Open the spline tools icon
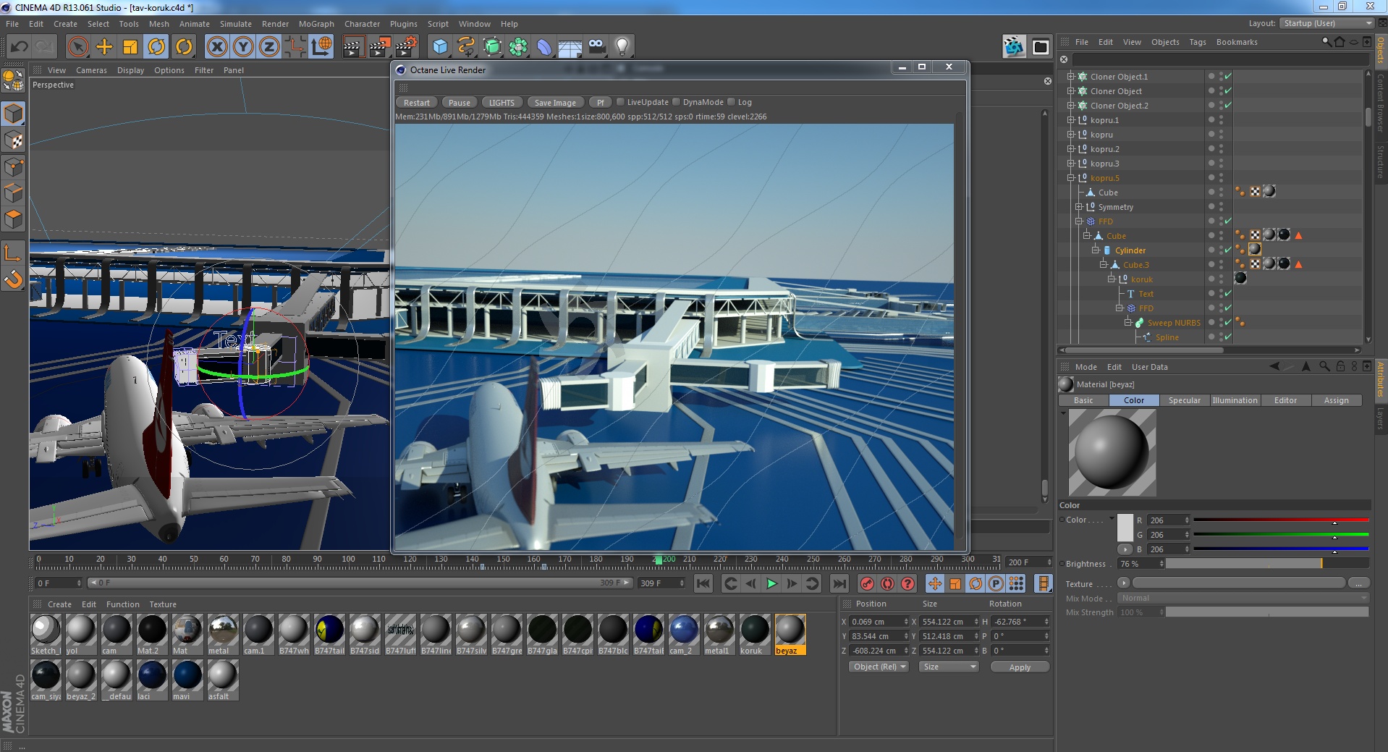 coord(466,47)
